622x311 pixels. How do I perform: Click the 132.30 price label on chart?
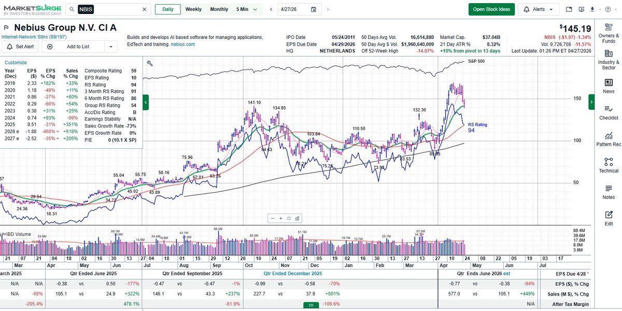click(419, 110)
